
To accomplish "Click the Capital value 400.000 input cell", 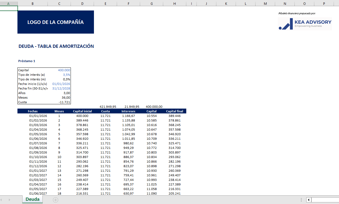I will [64, 70].
